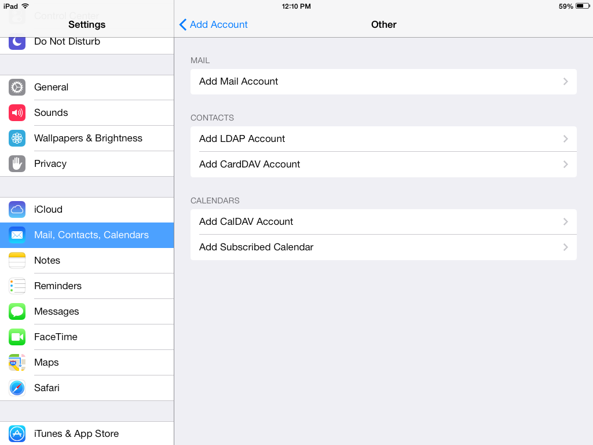The image size is (593, 445).
Task: Tap the iCloud cloud icon
Action: (x=17, y=210)
